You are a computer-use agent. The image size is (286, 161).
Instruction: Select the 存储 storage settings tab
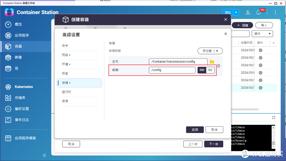(x=79, y=83)
